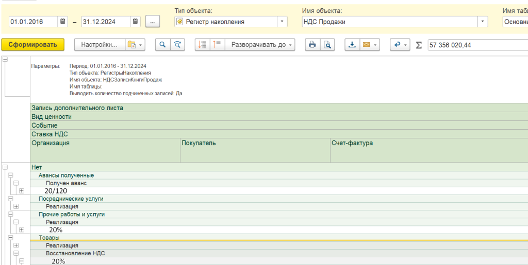This screenshot has width=528, height=265.
Task: Edit the end date field 31.12.2024
Action: click(x=106, y=22)
